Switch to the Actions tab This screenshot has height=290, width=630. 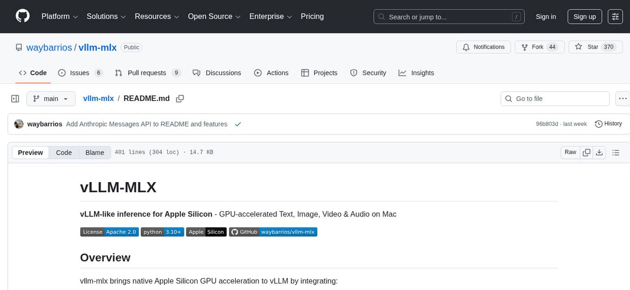pos(271,73)
